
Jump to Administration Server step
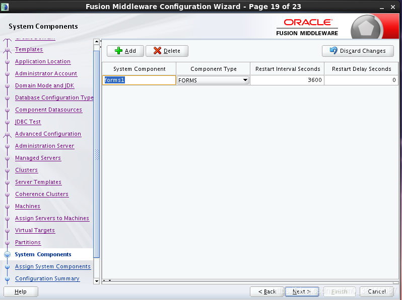[x=45, y=146]
